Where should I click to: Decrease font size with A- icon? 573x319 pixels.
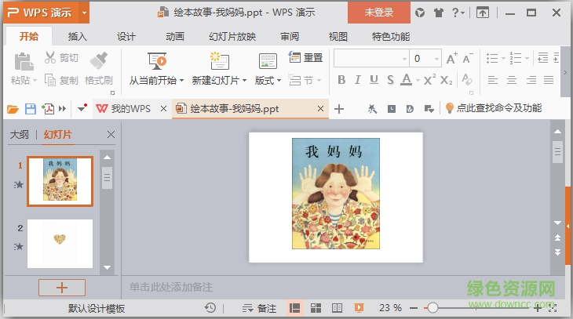click(x=467, y=58)
